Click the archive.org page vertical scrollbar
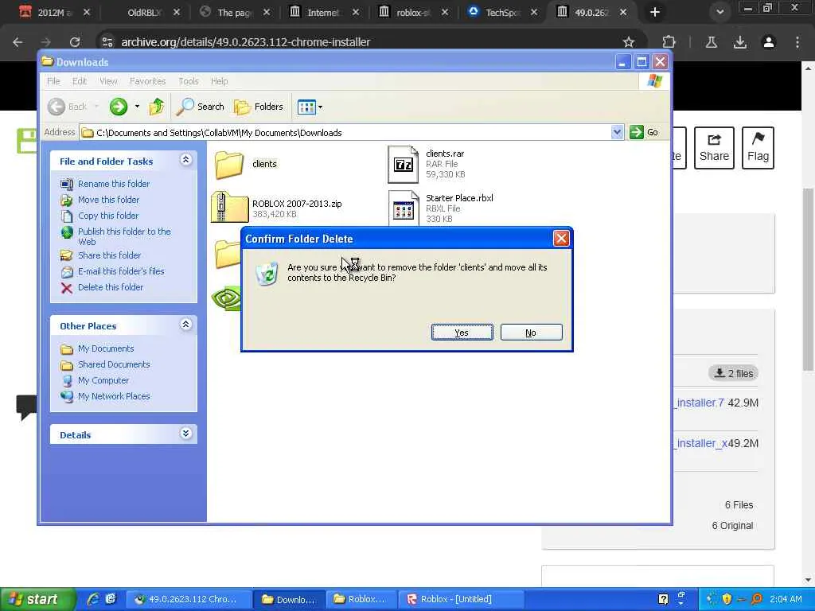The width and height of the screenshot is (815, 611). coord(808,279)
